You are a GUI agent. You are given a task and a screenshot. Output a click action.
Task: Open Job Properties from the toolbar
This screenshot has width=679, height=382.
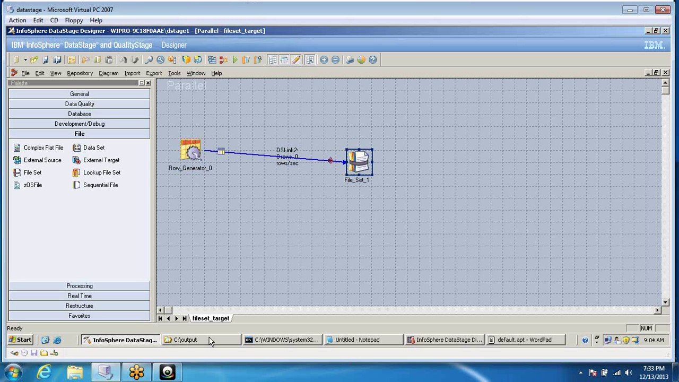coord(72,60)
